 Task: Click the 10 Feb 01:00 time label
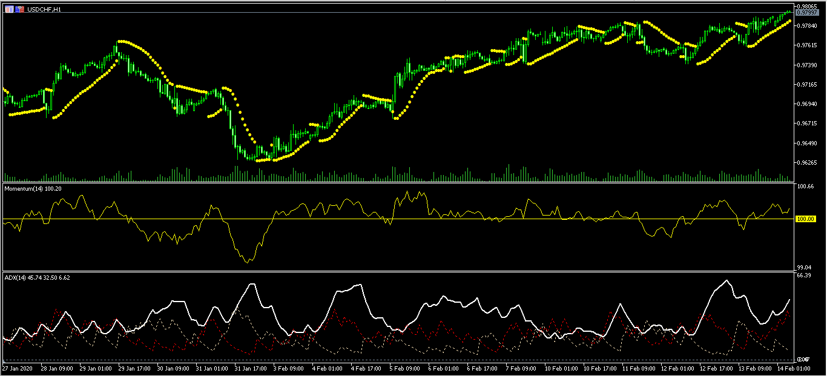(x=561, y=368)
